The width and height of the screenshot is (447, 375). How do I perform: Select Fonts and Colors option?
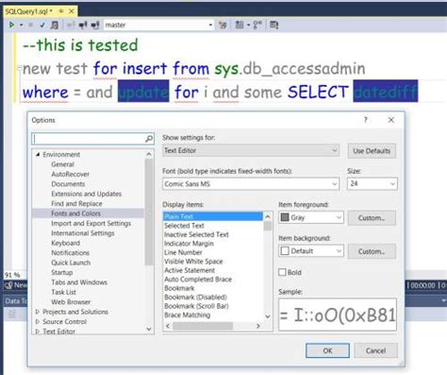(x=75, y=213)
